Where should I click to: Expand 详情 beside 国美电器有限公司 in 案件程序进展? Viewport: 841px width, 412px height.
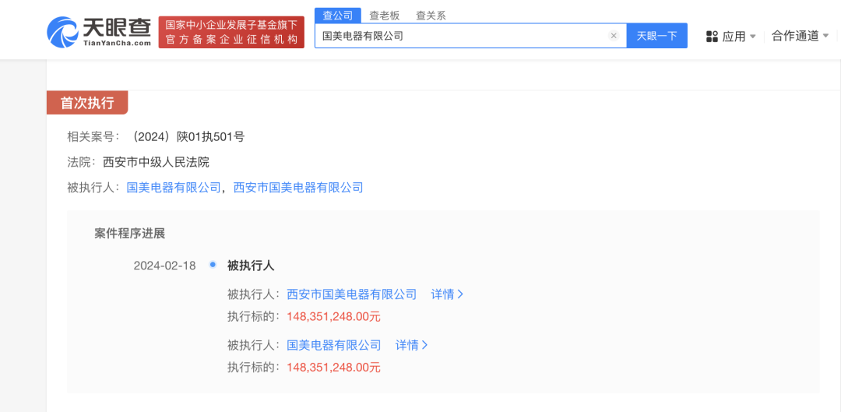[411, 345]
